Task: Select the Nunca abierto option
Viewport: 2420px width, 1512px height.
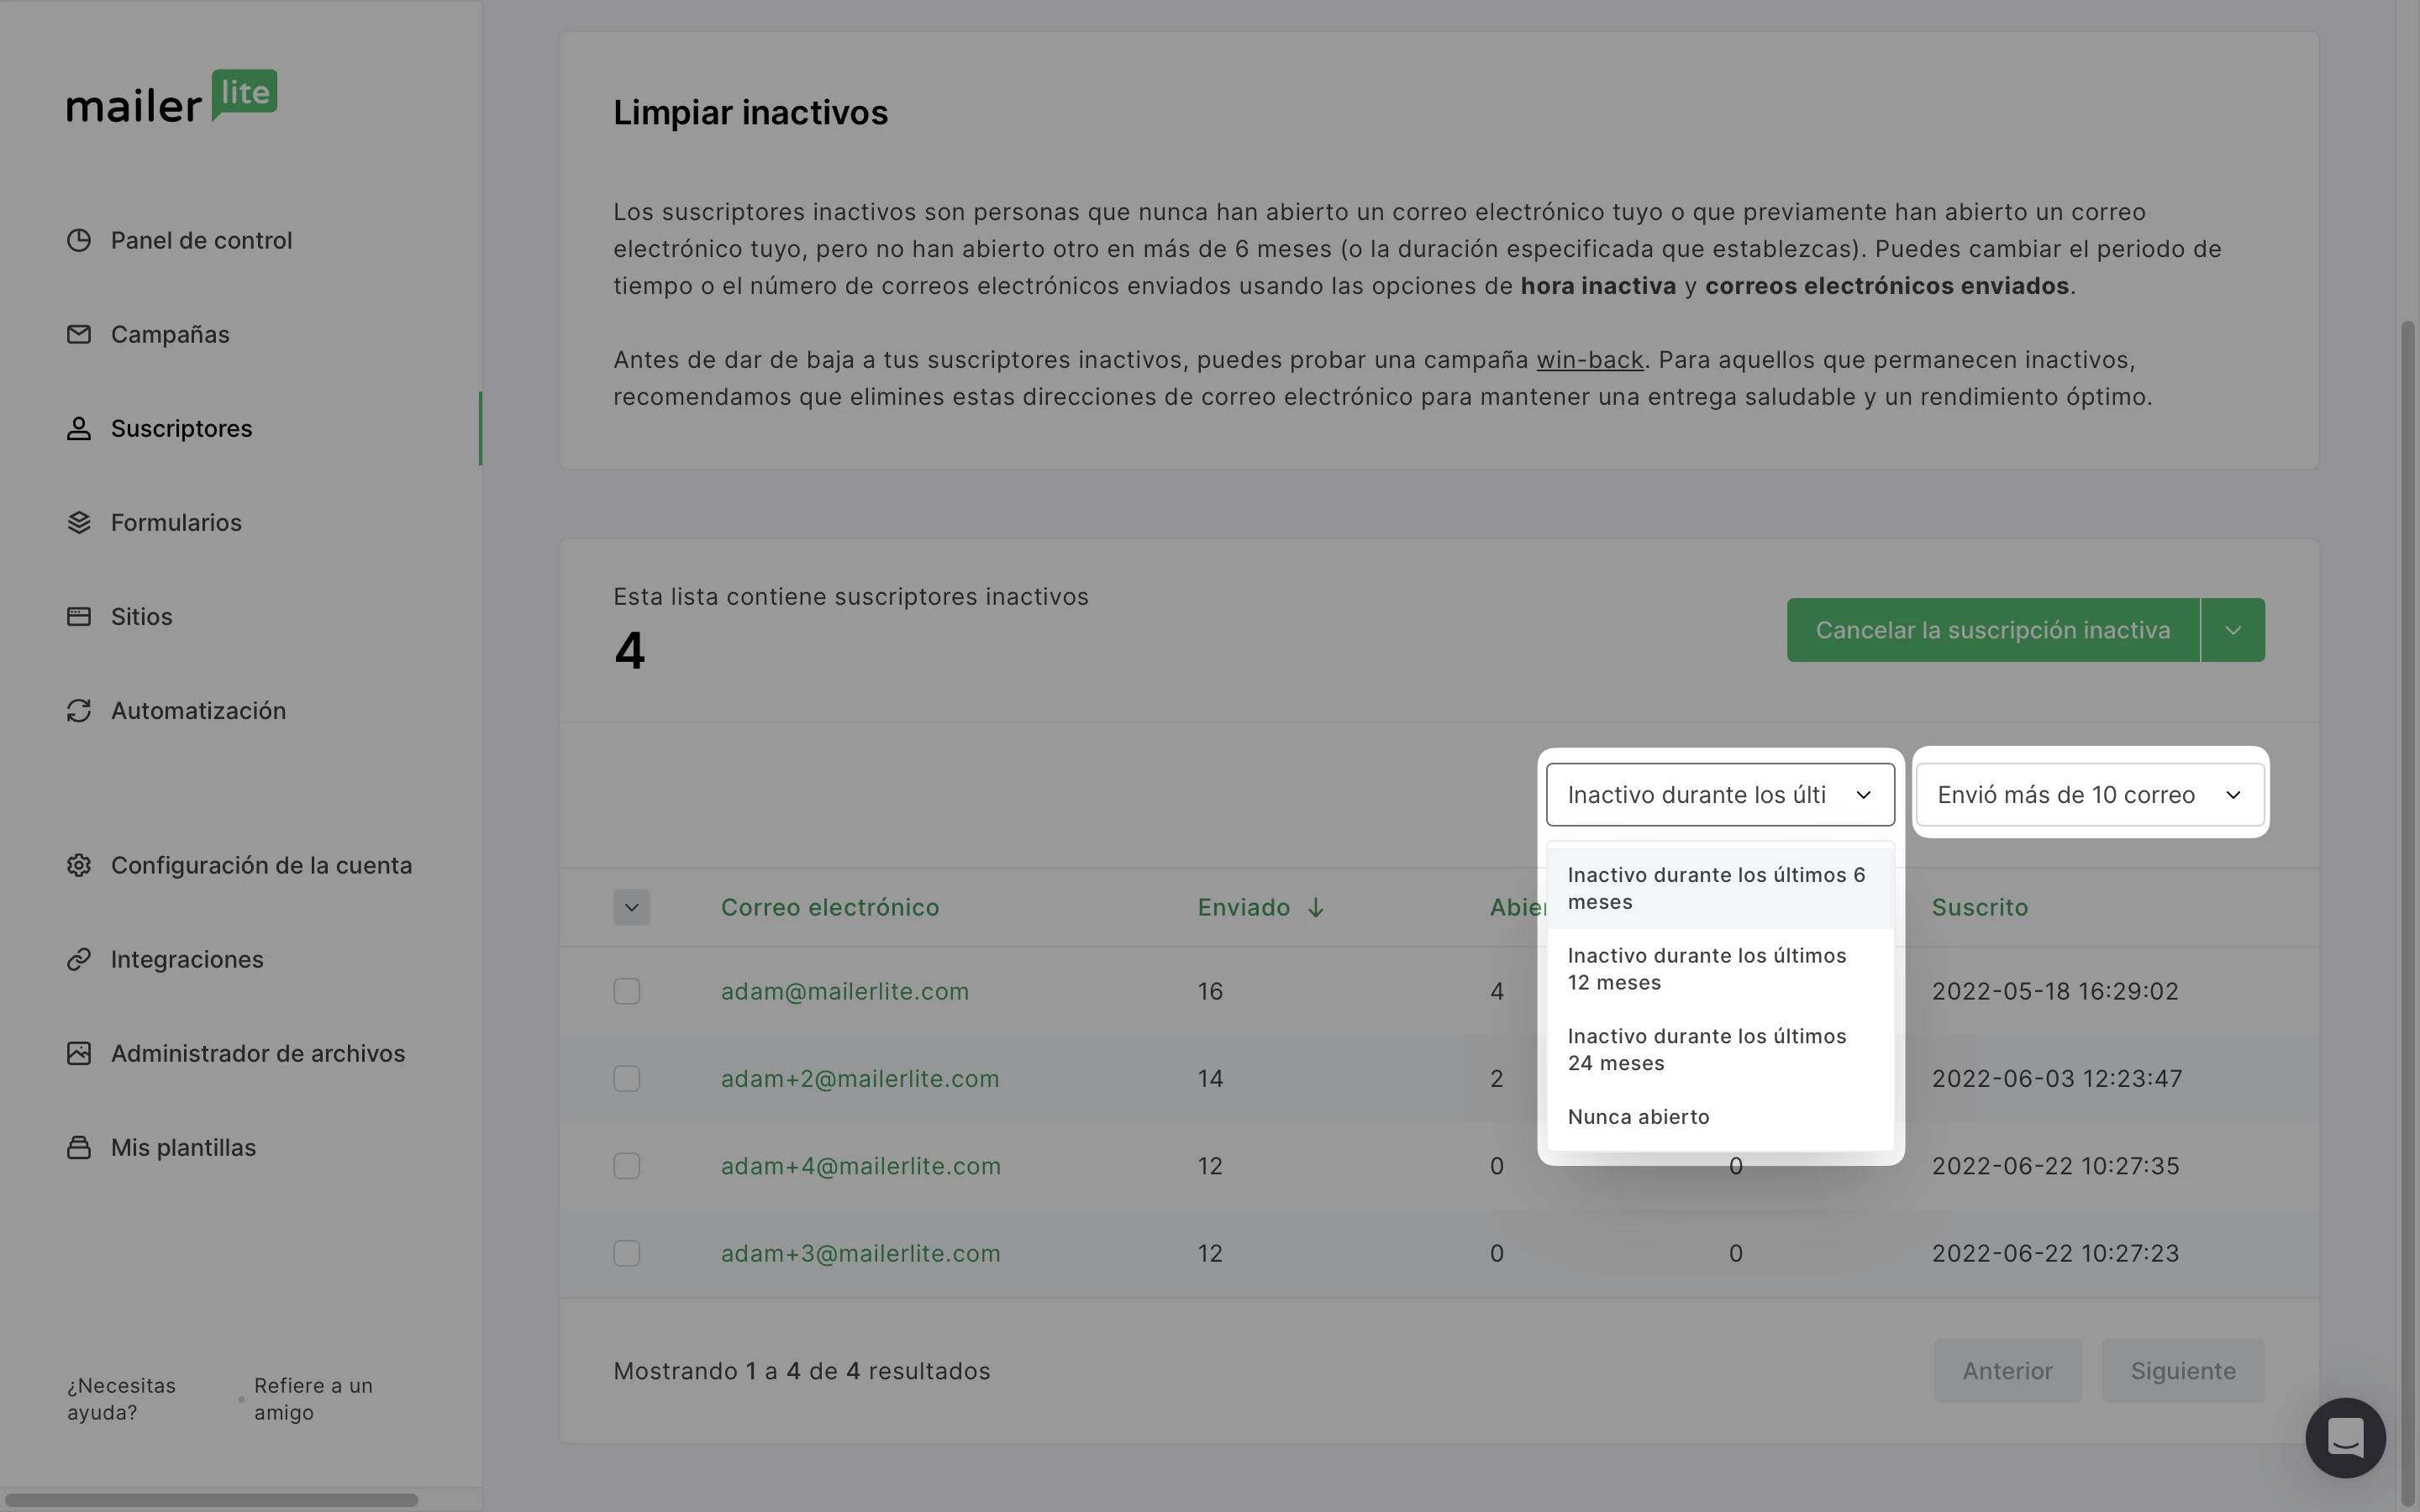Action: [1638, 1117]
